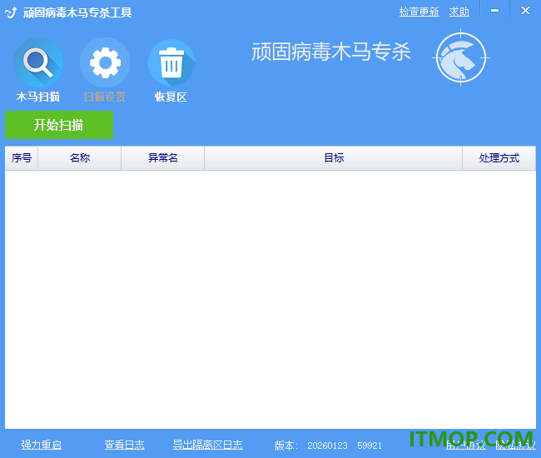Click the 检查更新 link
Viewport: 541px width, 458px height.
click(x=419, y=12)
